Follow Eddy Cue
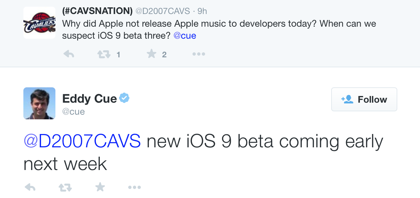The width and height of the screenshot is (420, 198). pyautogui.click(x=364, y=99)
